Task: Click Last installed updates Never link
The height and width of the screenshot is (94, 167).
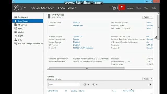Action: click(149, 23)
